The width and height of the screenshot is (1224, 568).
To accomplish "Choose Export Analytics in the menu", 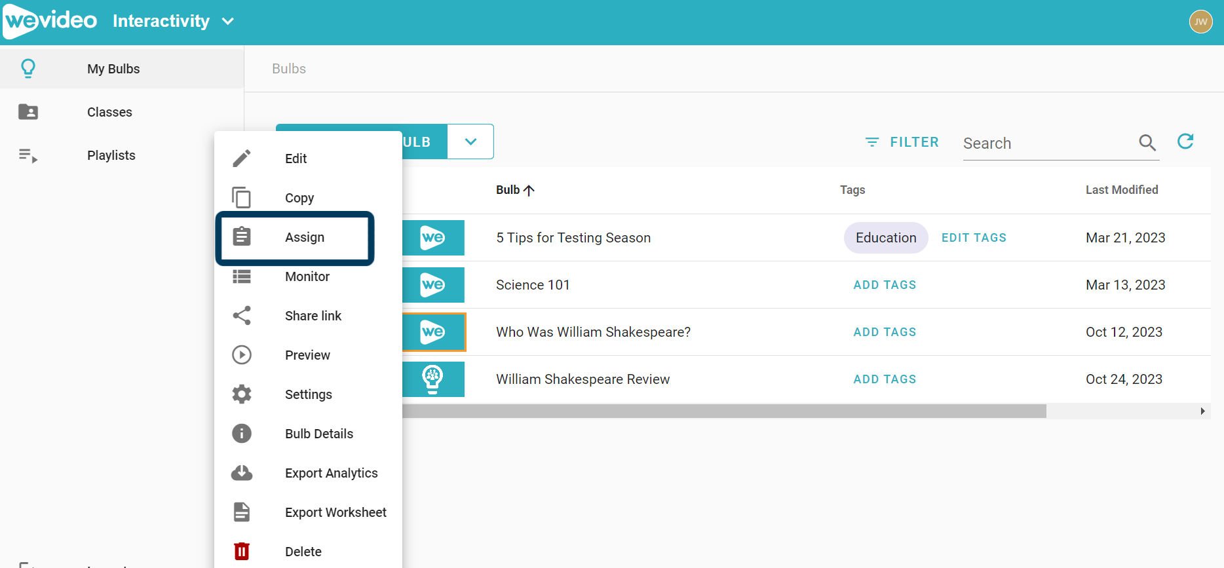I will (x=331, y=473).
